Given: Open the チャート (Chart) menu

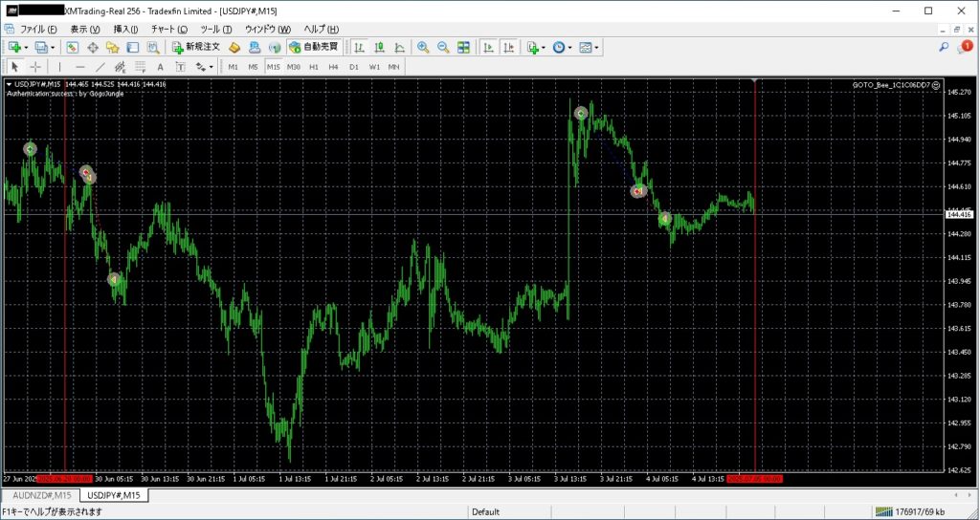Looking at the screenshot, I should point(168,29).
